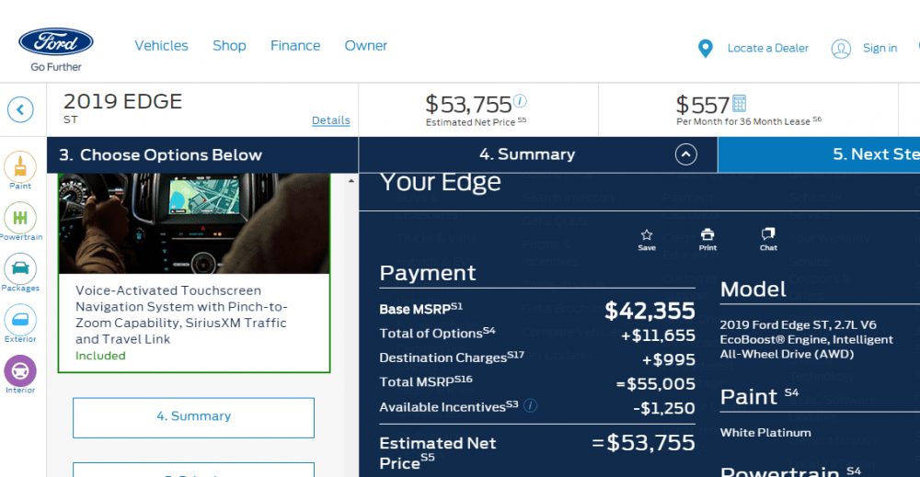Open the Chat bubble icon
The height and width of the screenshot is (477, 920).
click(x=768, y=235)
